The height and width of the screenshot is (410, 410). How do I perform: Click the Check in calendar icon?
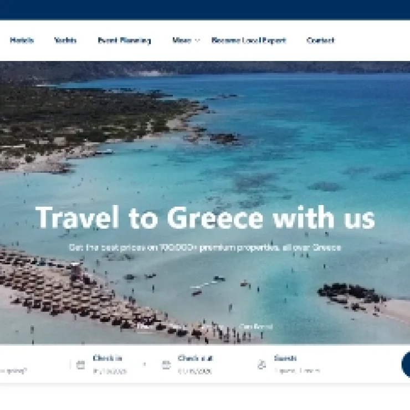(x=80, y=365)
